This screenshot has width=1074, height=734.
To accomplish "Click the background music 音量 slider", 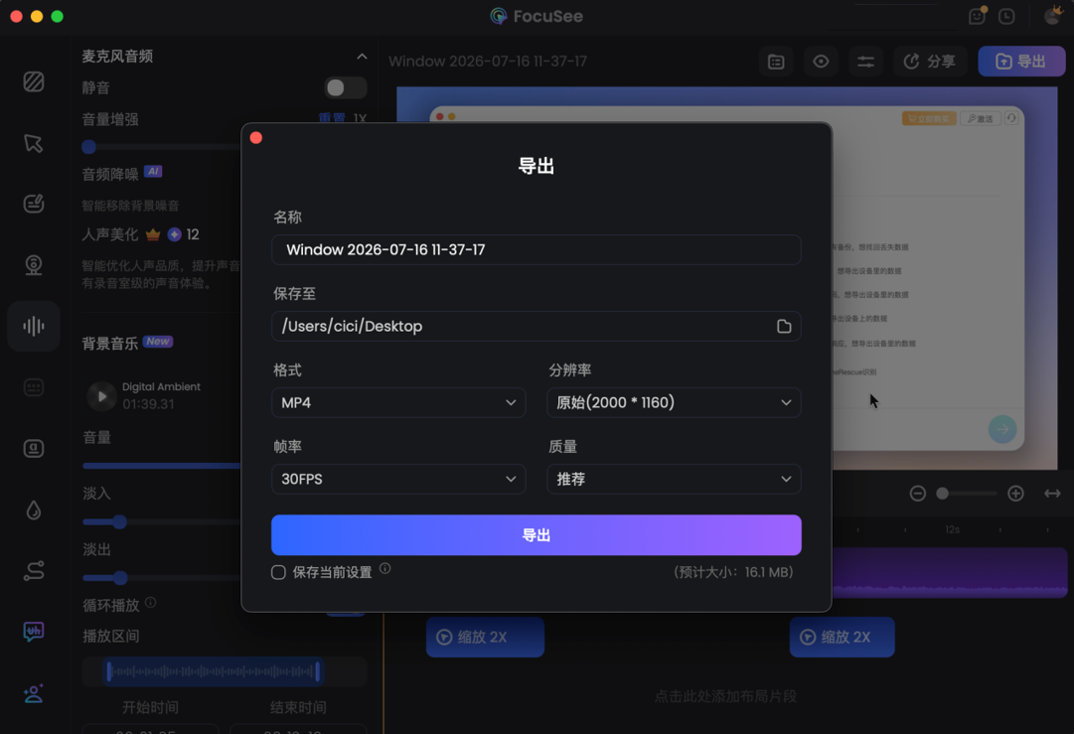I will [x=162, y=466].
